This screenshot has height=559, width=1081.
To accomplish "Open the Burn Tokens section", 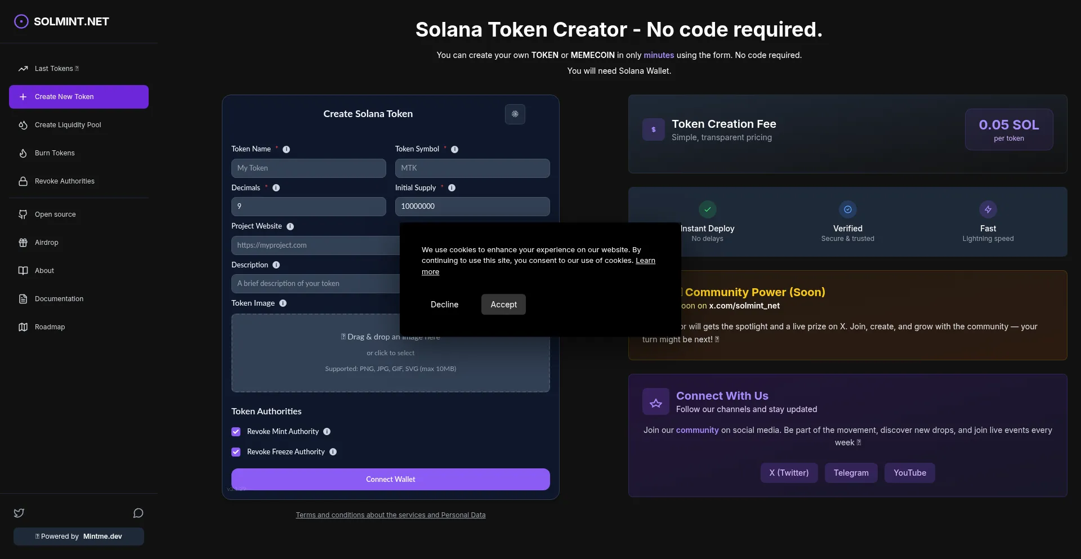I will pos(55,153).
